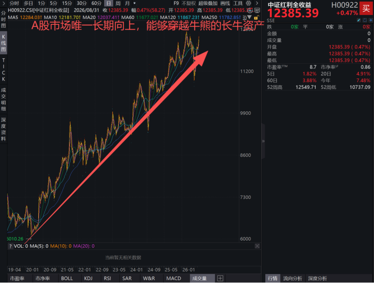Screen dimensions: 374x283
Task: Expand the moving average lines dropdown triangle
Action: pyautogui.click(x=249, y=18)
